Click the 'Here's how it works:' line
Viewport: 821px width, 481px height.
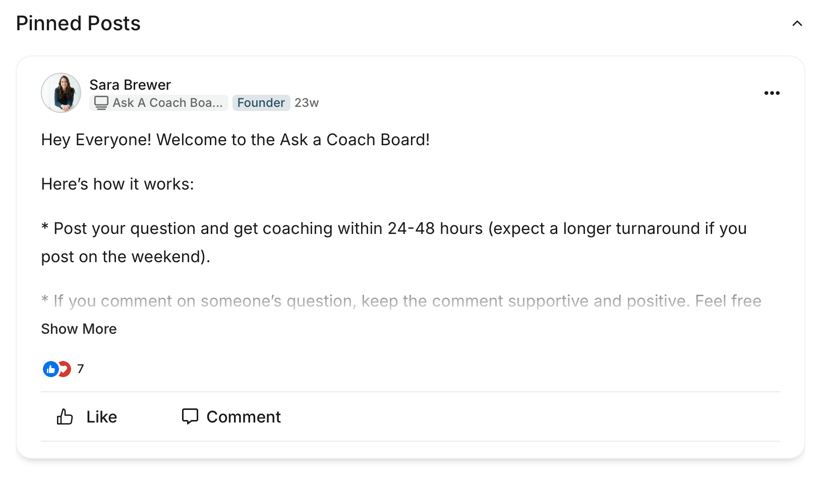(118, 184)
